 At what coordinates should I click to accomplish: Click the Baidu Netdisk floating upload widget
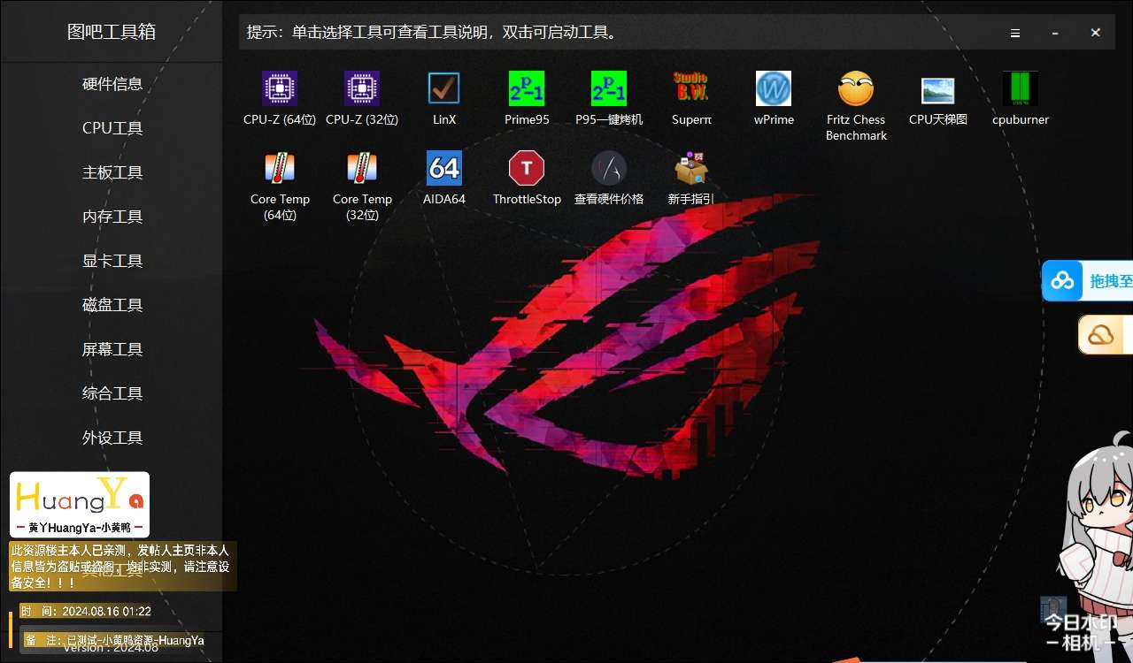(1087, 281)
